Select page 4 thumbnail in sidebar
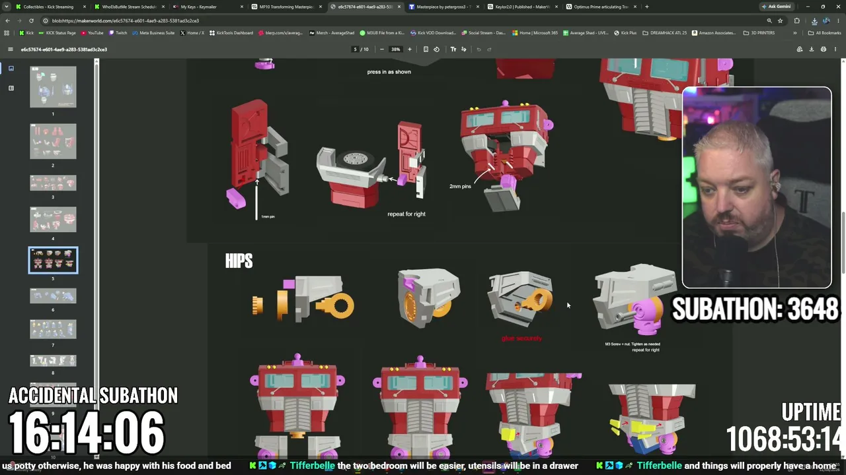The width and height of the screenshot is (846, 475). (x=53, y=220)
